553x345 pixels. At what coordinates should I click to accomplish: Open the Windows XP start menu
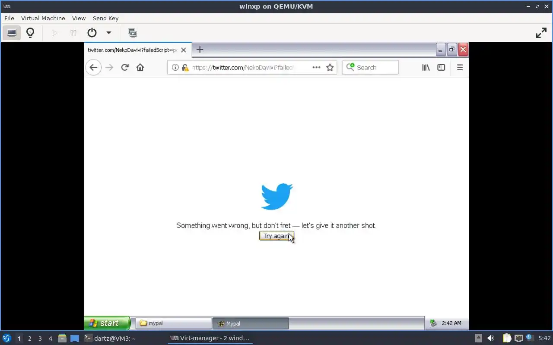click(x=107, y=323)
